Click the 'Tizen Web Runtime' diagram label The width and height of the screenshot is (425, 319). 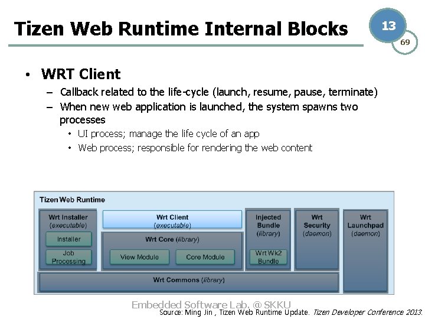tap(72, 200)
